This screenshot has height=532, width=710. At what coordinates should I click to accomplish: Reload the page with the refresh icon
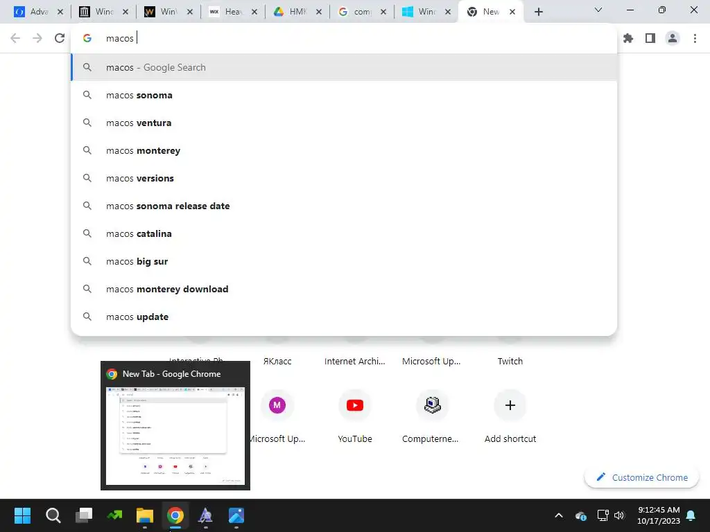coord(60,38)
